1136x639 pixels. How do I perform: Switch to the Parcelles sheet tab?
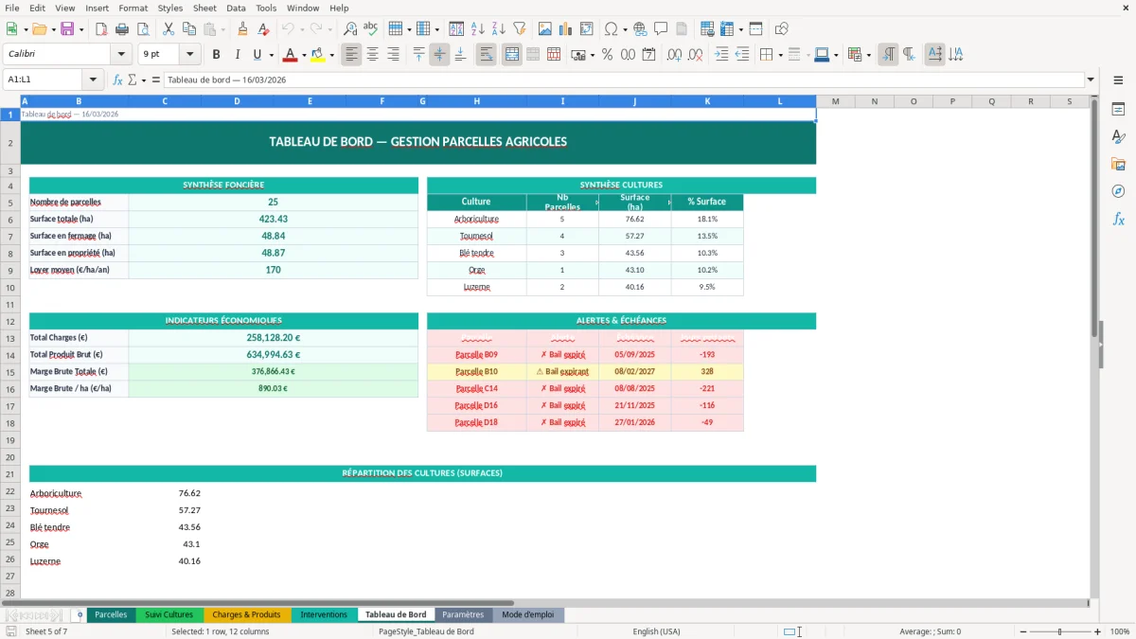pos(111,615)
